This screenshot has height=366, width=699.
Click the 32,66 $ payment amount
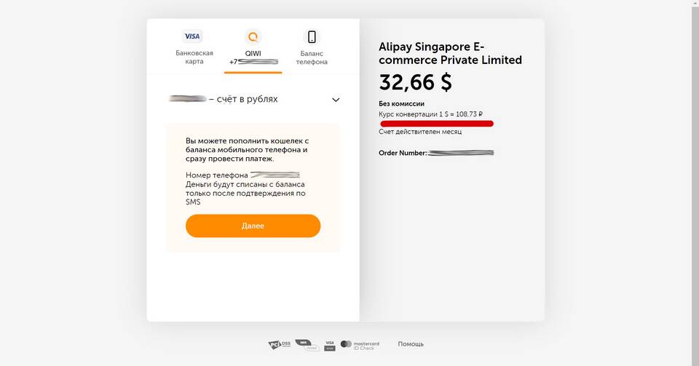(415, 82)
